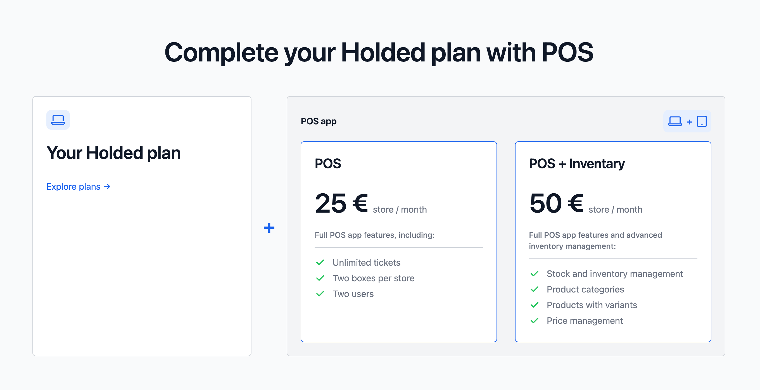The height and width of the screenshot is (390, 760).
Task: Click the small plus between laptop and tablet
Action: (x=689, y=122)
